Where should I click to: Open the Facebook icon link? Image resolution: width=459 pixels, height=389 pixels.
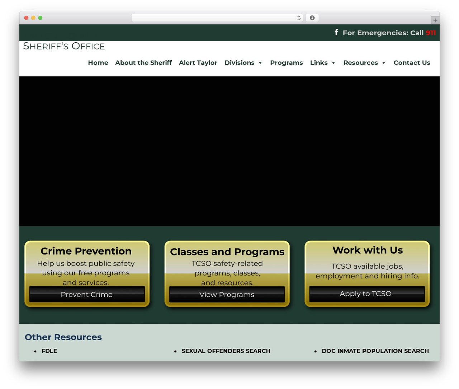click(336, 32)
